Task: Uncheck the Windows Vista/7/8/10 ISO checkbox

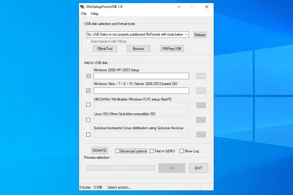Action: 88,91
